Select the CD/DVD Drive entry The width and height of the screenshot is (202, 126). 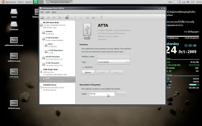point(57,87)
